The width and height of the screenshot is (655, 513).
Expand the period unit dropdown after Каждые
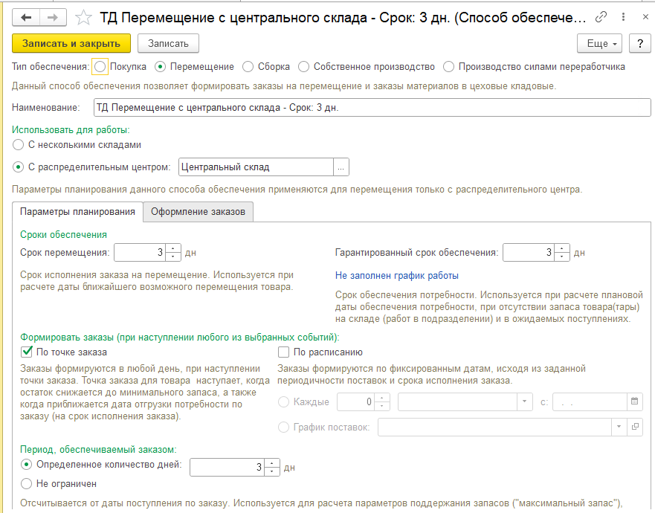point(524,402)
